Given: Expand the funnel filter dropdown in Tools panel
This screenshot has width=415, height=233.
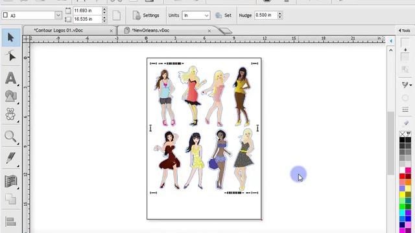Looking at the screenshot, I should pyautogui.click(x=410, y=85).
